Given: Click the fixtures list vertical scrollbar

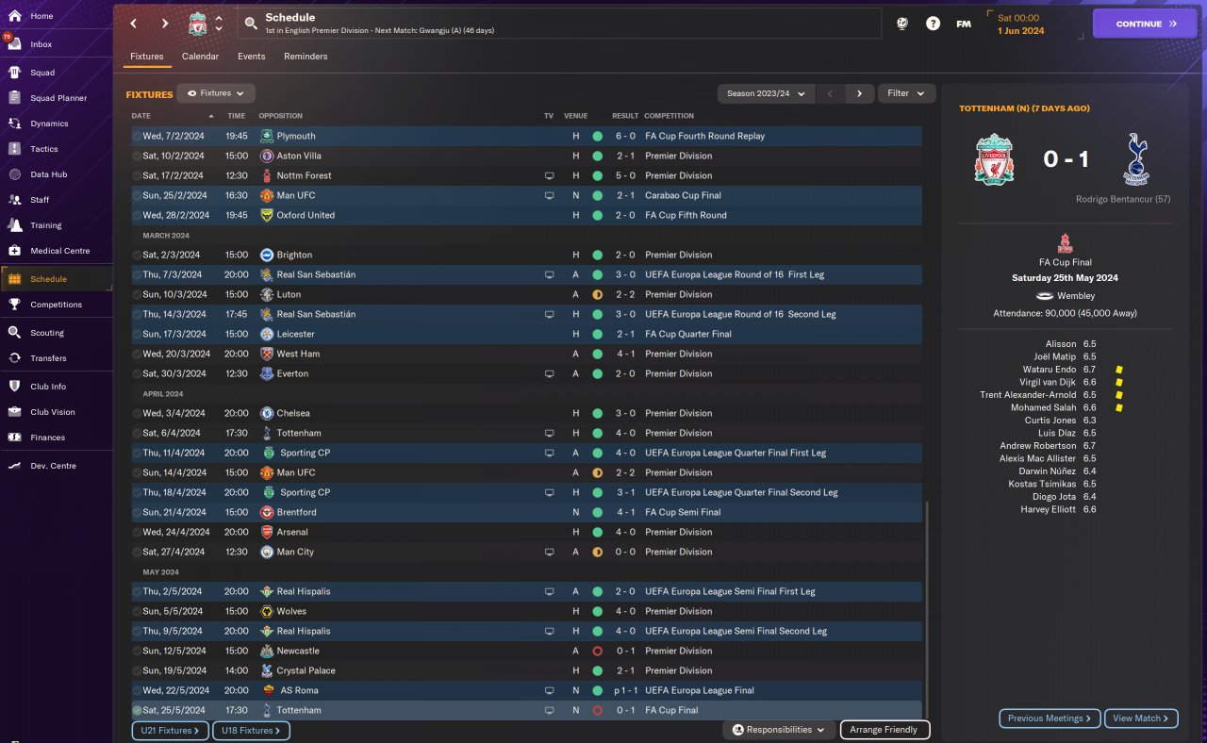Looking at the screenshot, I should [x=928, y=609].
